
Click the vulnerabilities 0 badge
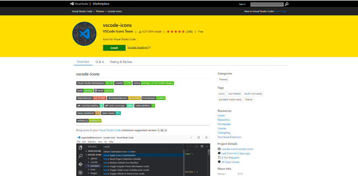tap(145, 106)
